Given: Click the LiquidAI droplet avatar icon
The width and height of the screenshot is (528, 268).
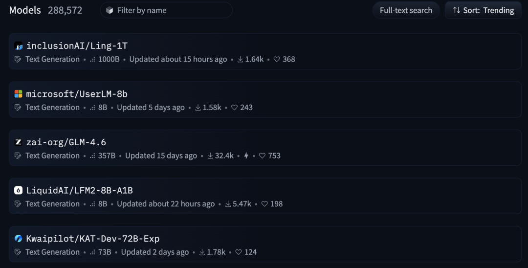Looking at the screenshot, I should point(19,191).
